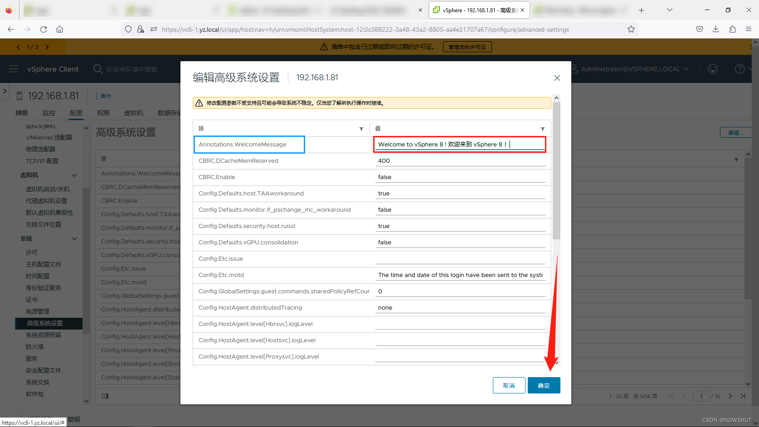The height and width of the screenshot is (427, 759).
Task: Open the 值 column filter icon
Action: click(543, 129)
